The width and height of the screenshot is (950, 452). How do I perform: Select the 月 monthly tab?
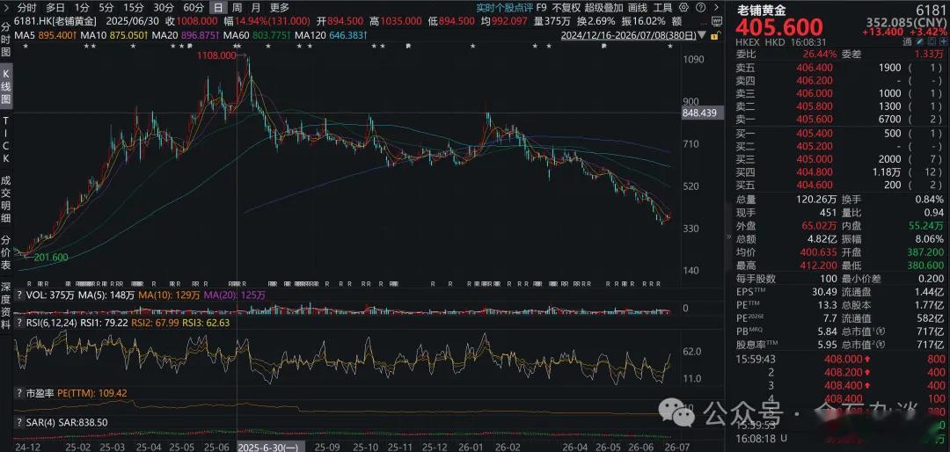pos(256,7)
